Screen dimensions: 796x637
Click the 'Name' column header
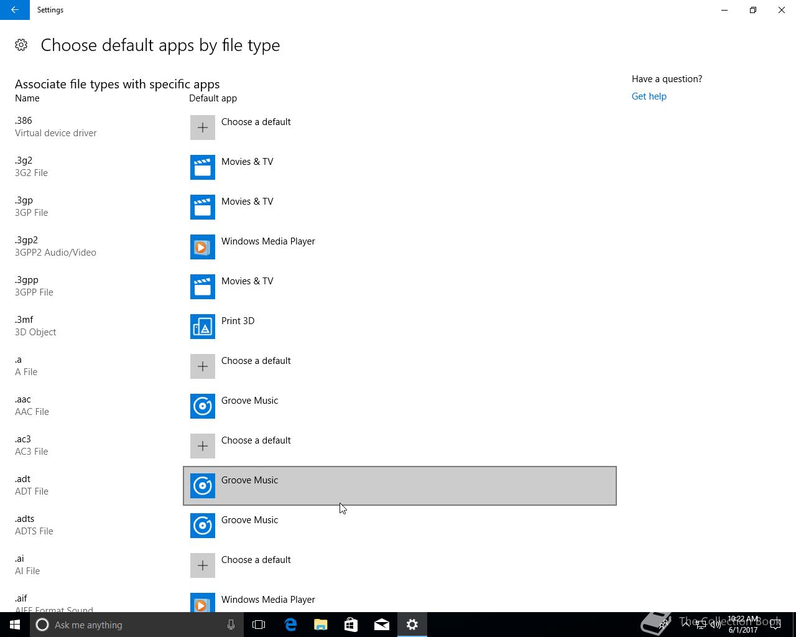point(27,98)
